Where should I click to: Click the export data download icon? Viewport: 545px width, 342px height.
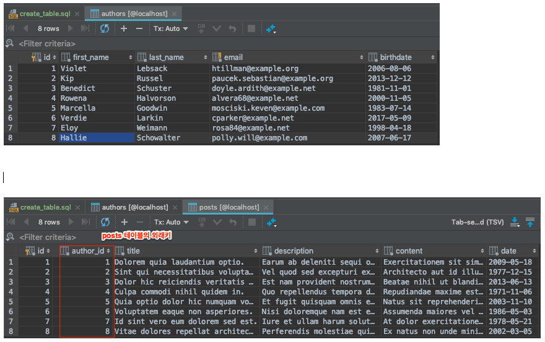click(515, 222)
